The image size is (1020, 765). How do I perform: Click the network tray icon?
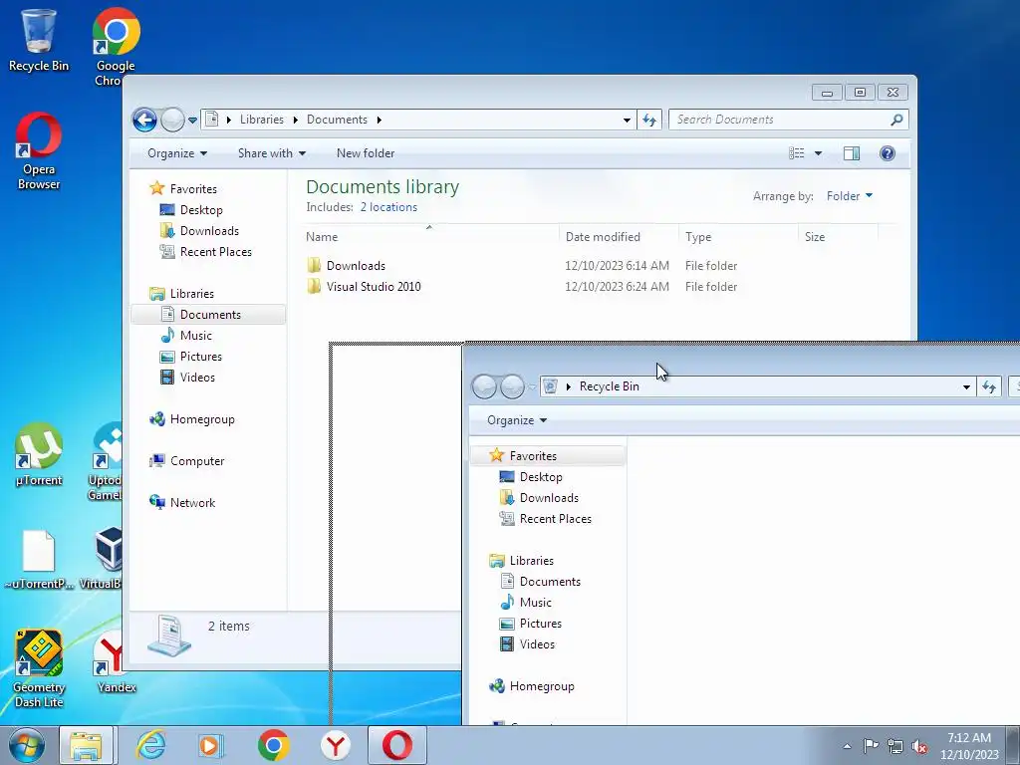(895, 746)
